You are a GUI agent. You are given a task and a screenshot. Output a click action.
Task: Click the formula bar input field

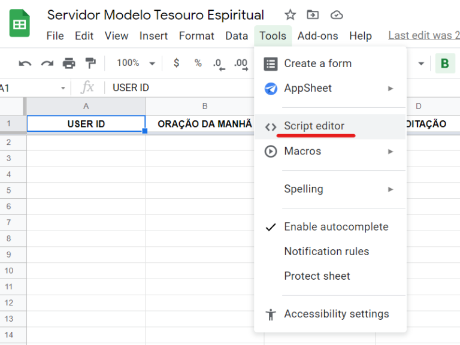coord(180,87)
